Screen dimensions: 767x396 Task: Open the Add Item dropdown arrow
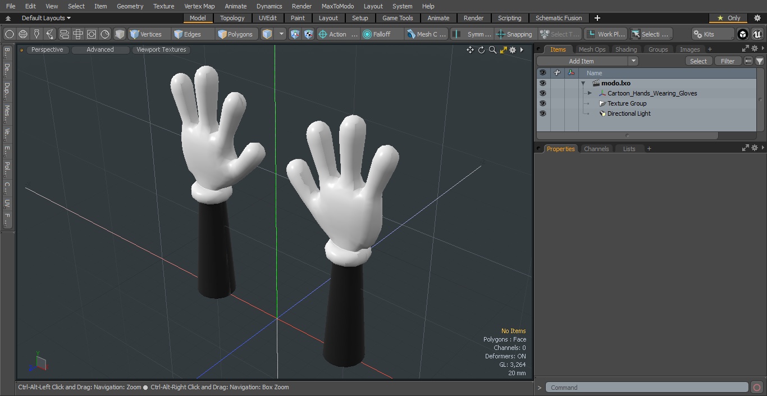coord(633,61)
